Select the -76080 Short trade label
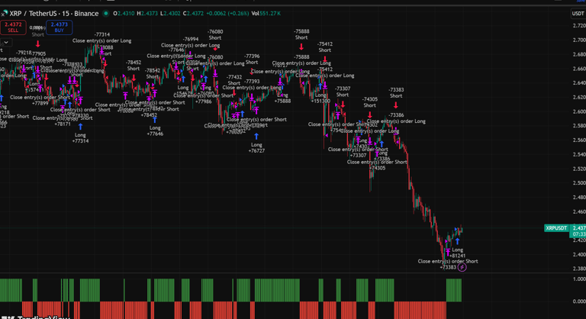 tap(215, 35)
